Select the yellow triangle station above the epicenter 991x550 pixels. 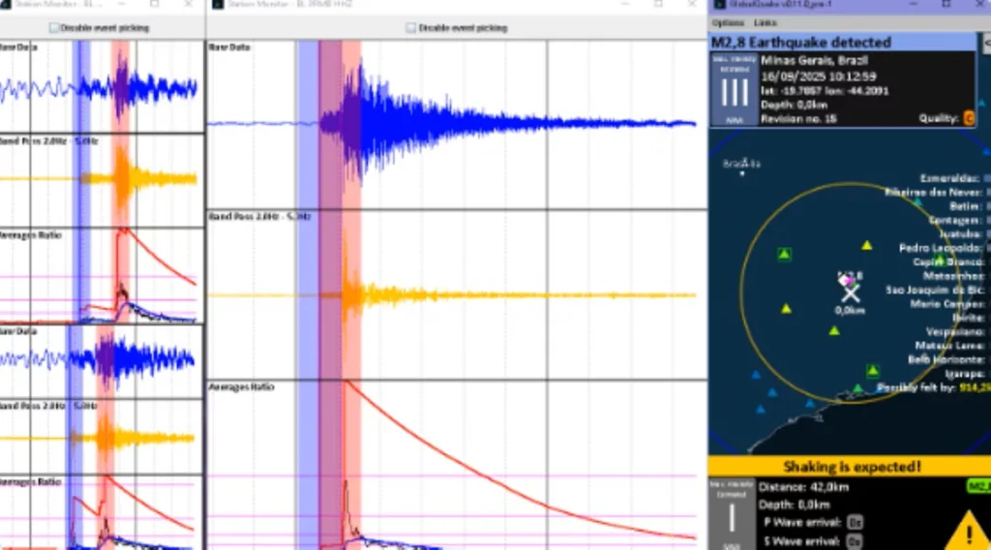[867, 246]
